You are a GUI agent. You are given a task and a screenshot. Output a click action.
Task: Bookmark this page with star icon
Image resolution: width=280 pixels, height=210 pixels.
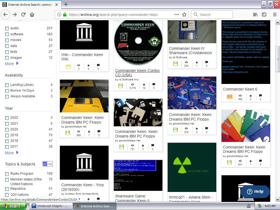point(184,14)
